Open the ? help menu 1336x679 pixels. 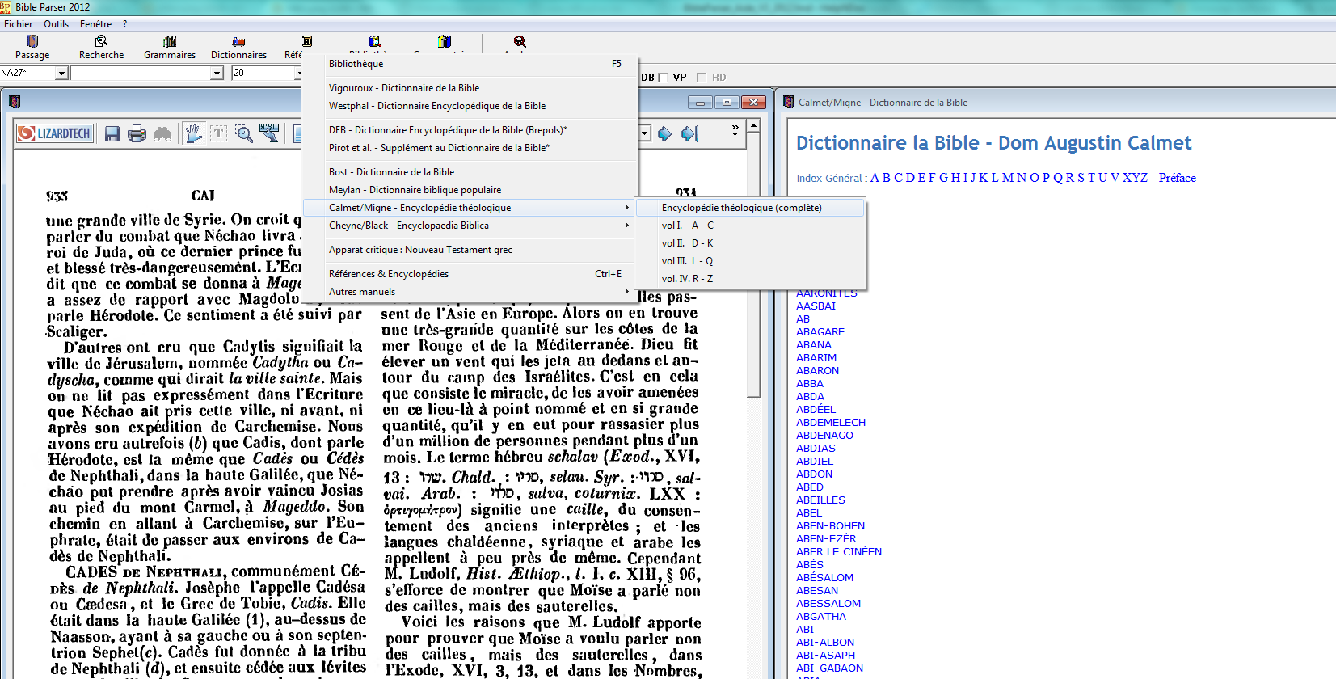[x=125, y=24]
